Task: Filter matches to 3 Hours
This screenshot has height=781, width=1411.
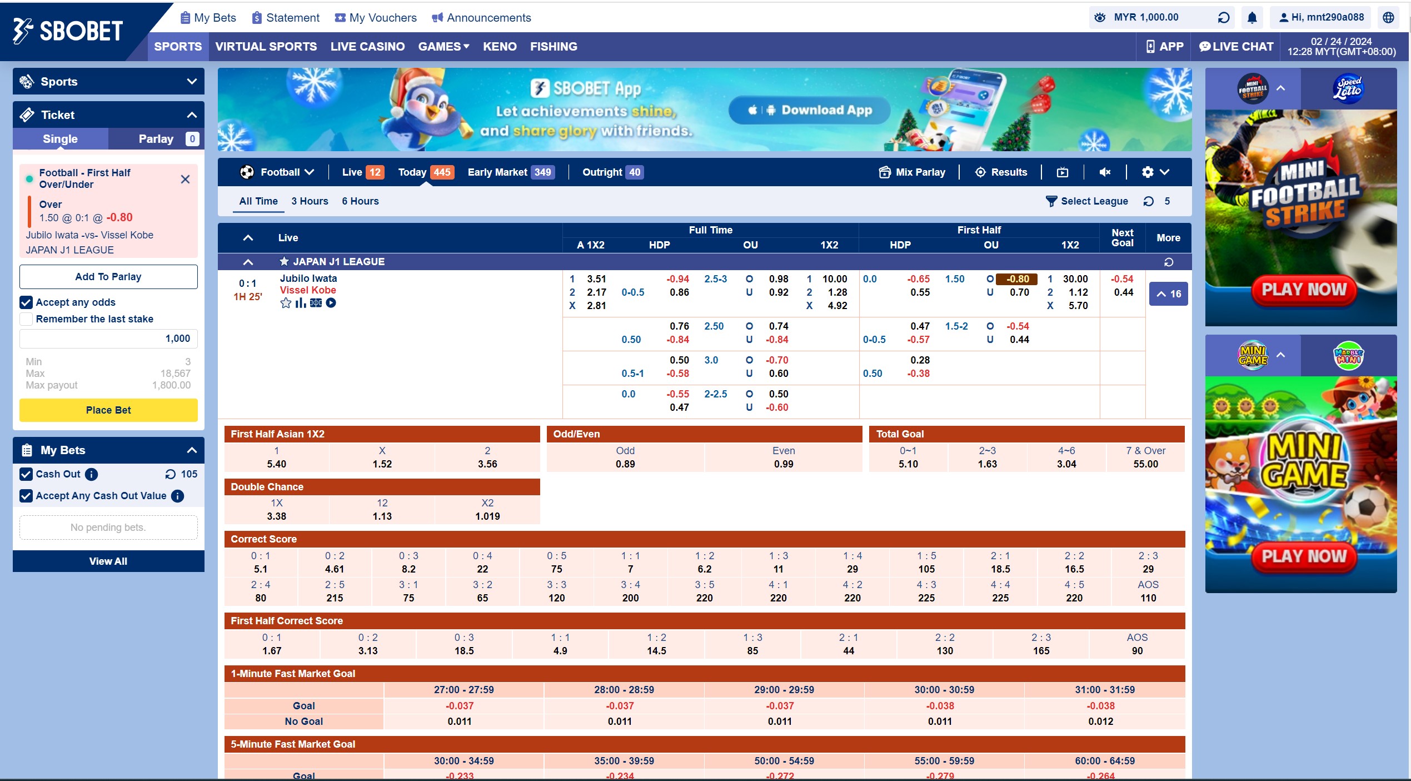Action: click(310, 201)
